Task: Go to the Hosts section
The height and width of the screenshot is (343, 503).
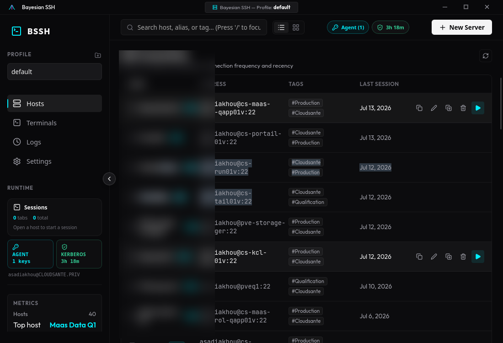Action: coord(54,104)
